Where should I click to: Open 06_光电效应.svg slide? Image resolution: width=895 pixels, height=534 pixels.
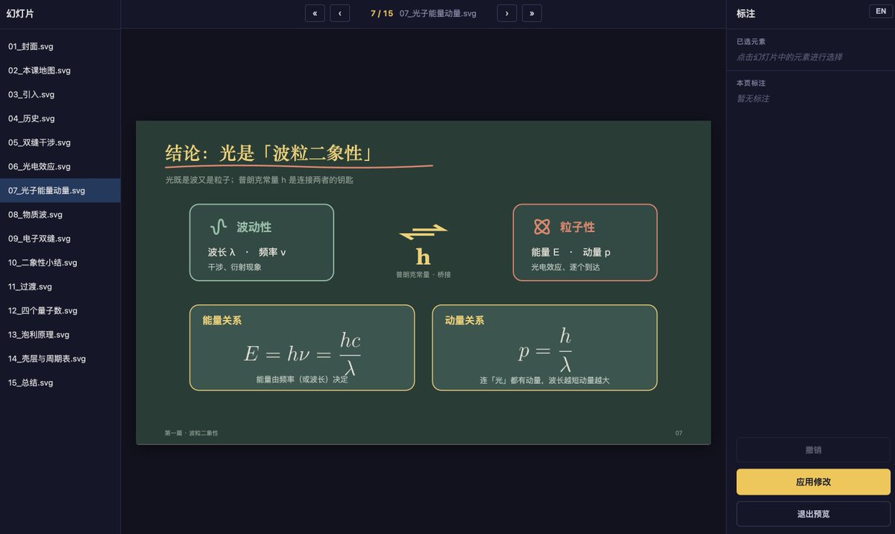click(x=60, y=166)
